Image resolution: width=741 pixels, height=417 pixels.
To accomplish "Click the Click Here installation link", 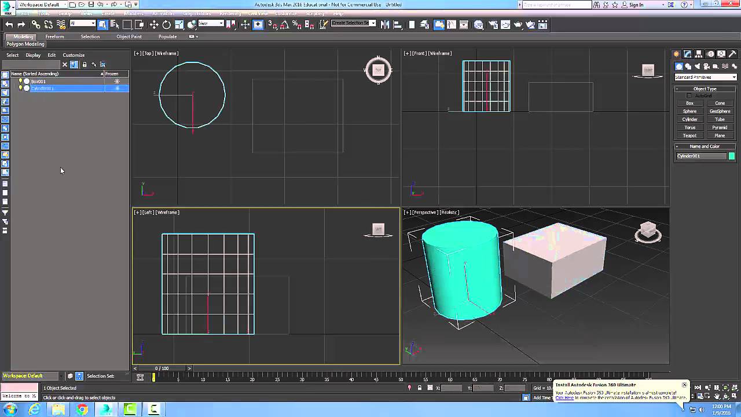I will [x=564, y=398].
